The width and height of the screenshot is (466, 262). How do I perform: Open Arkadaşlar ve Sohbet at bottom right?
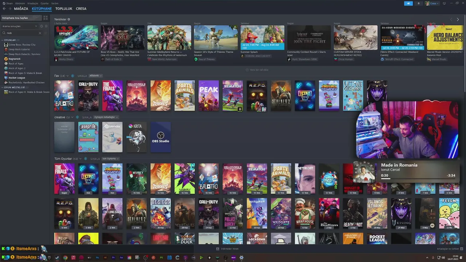click(450, 249)
